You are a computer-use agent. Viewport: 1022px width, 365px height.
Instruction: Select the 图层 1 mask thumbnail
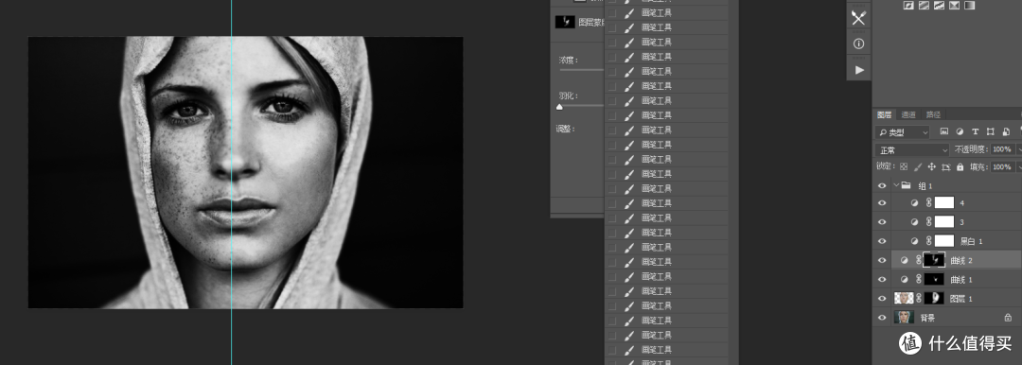(934, 298)
